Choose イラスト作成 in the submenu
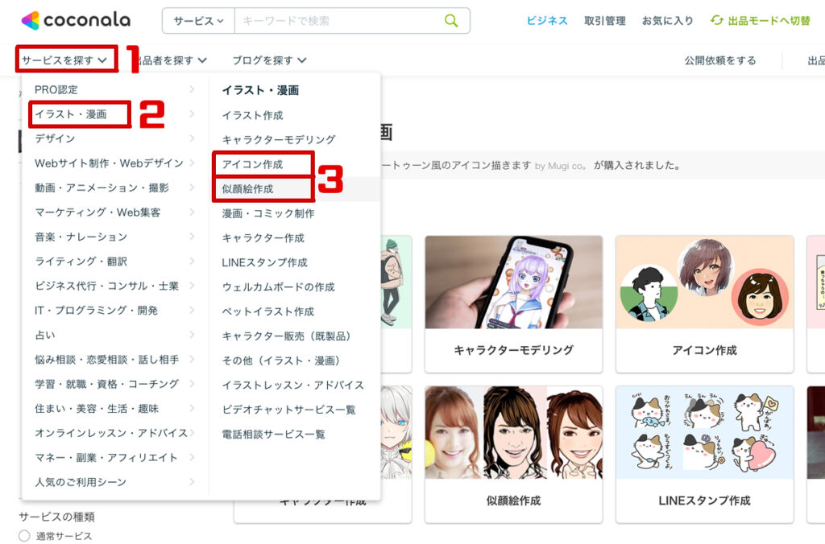 252,115
